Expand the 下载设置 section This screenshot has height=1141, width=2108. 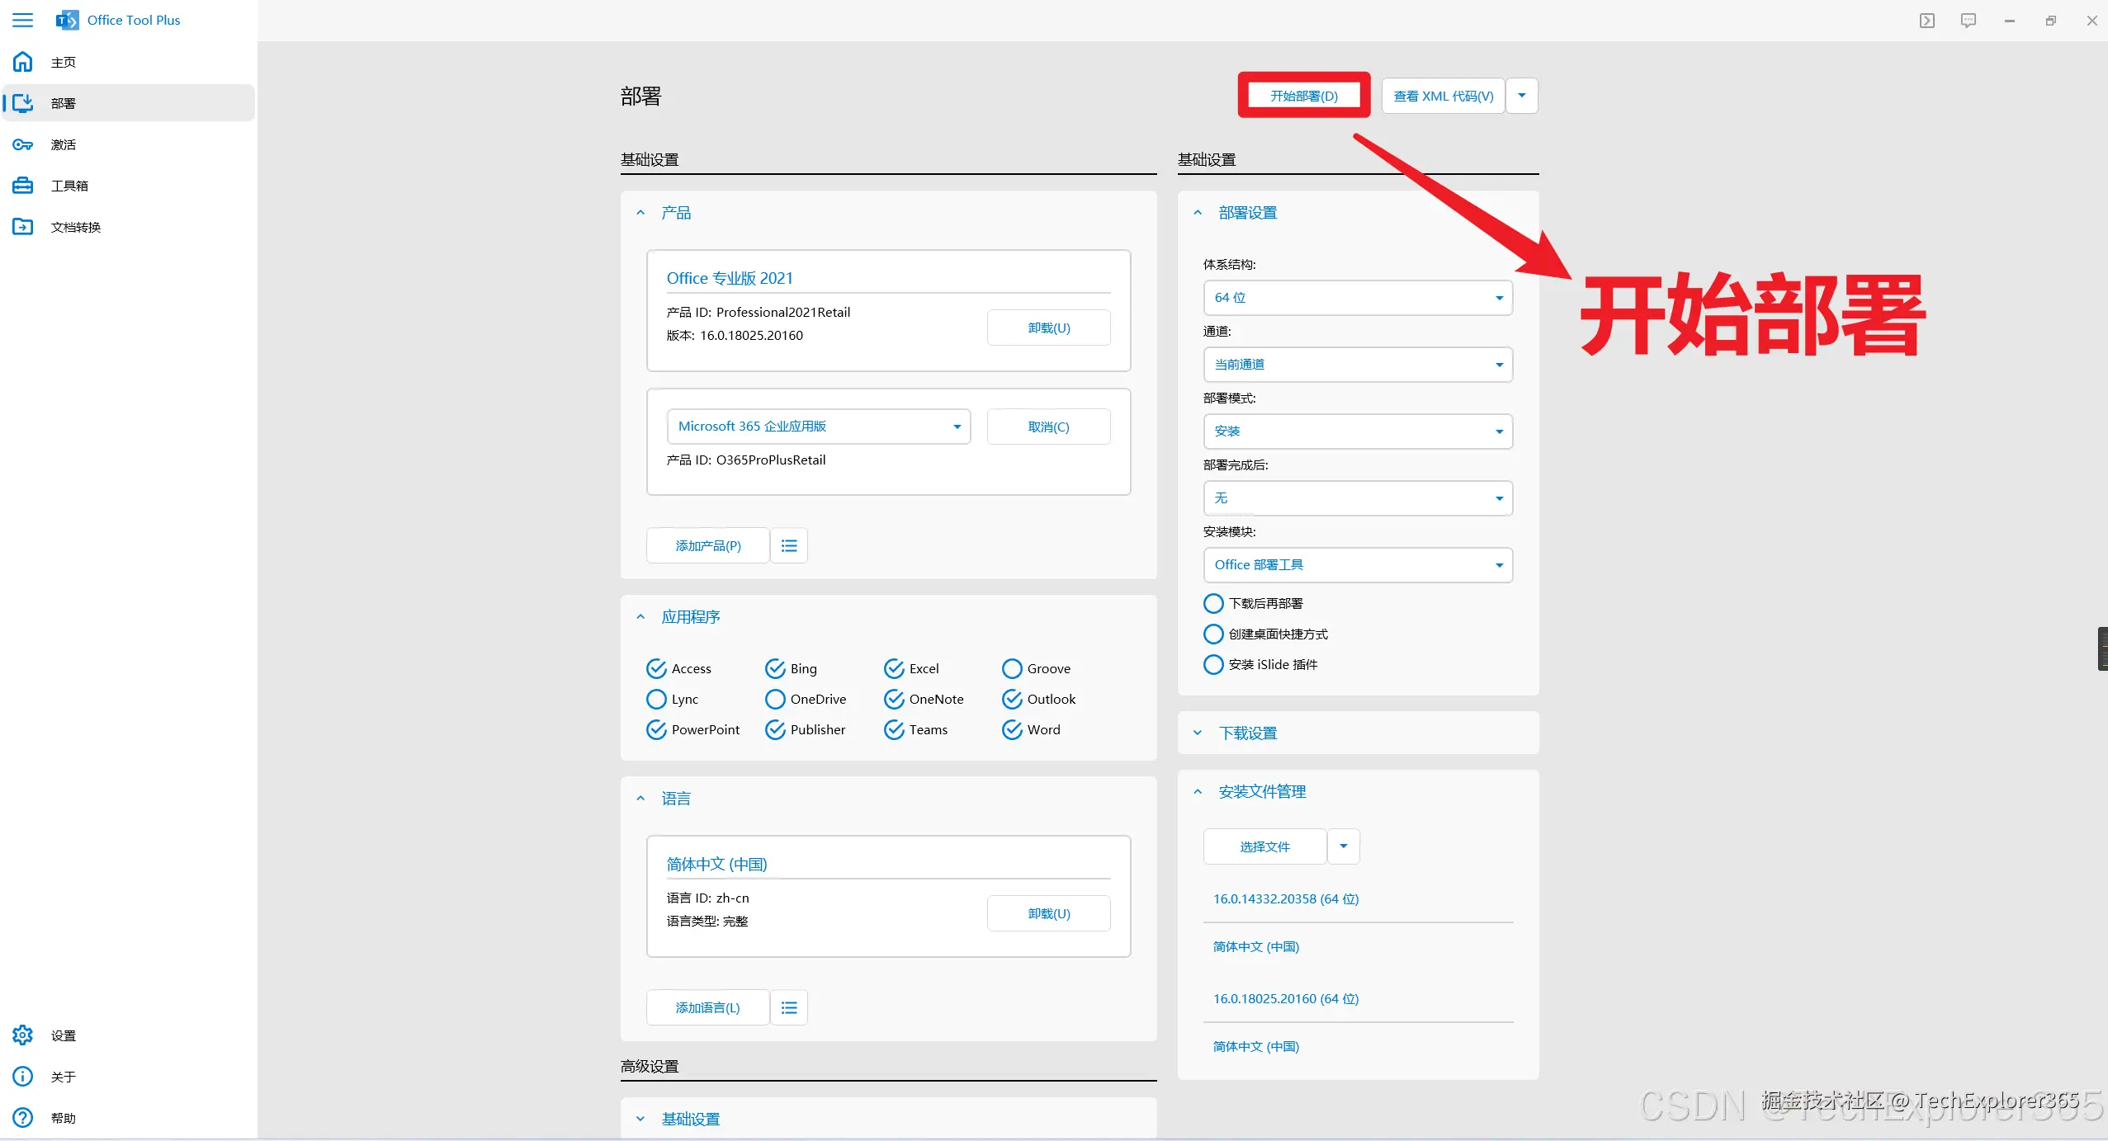1247,733
